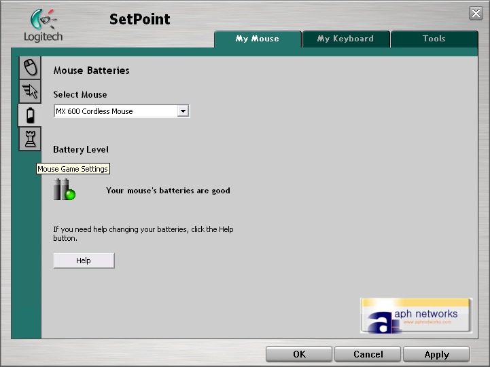Close the SetPoint window
Screen dimensions: 490x367
[x=476, y=14]
